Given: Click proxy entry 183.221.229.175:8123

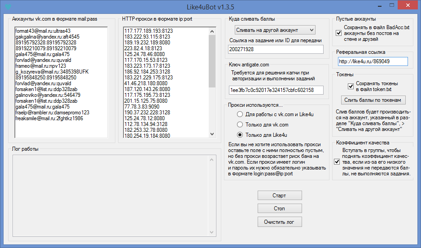Looking at the screenshot, I should pyautogui.click(x=149, y=78).
